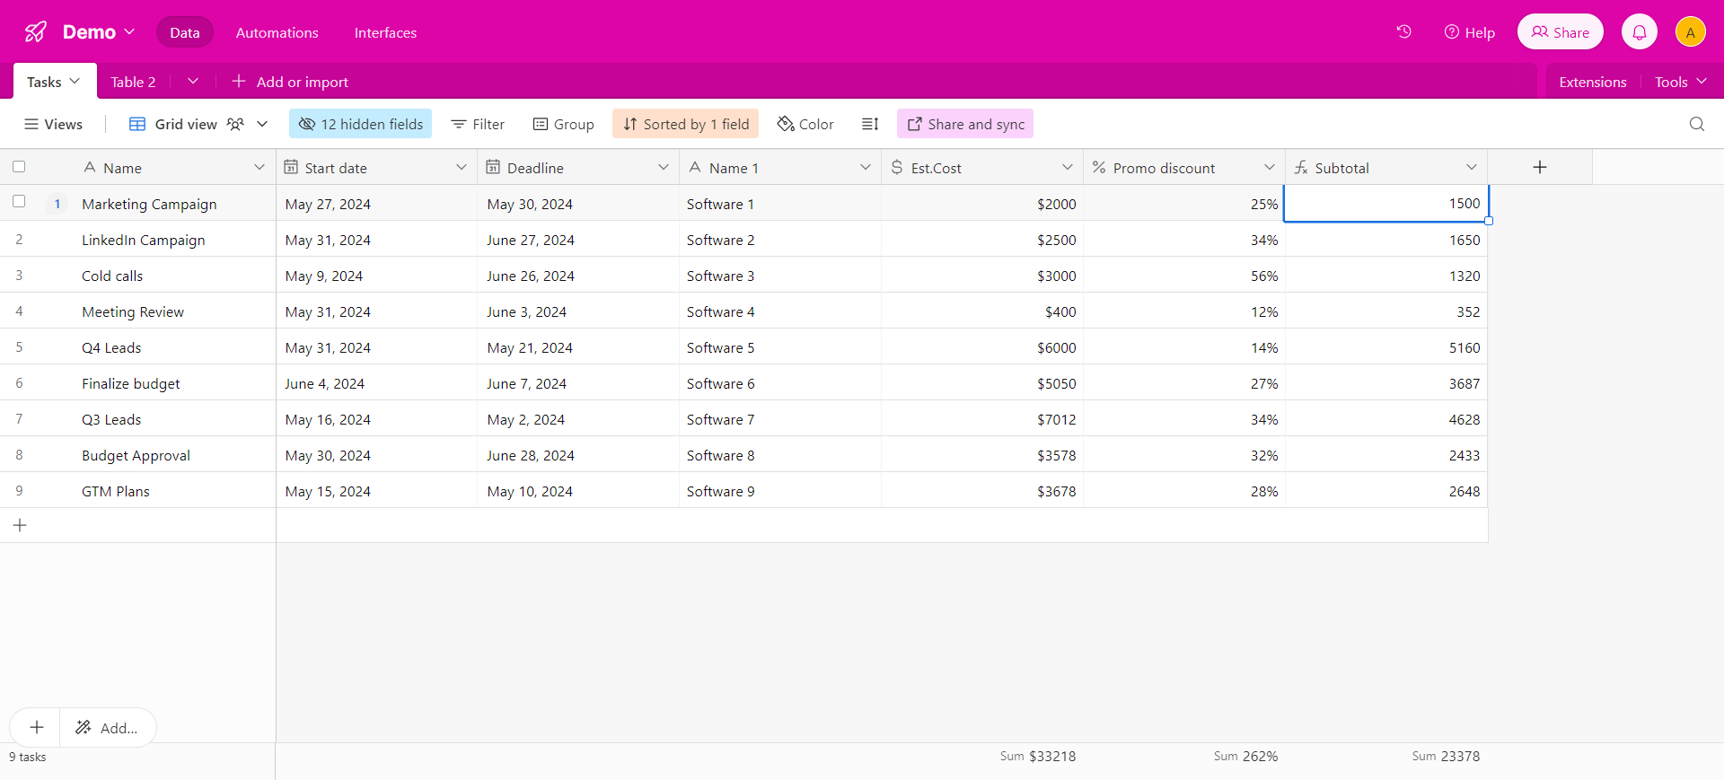Open Share and sync menu
The height and width of the screenshot is (780, 1724).
(x=965, y=124)
